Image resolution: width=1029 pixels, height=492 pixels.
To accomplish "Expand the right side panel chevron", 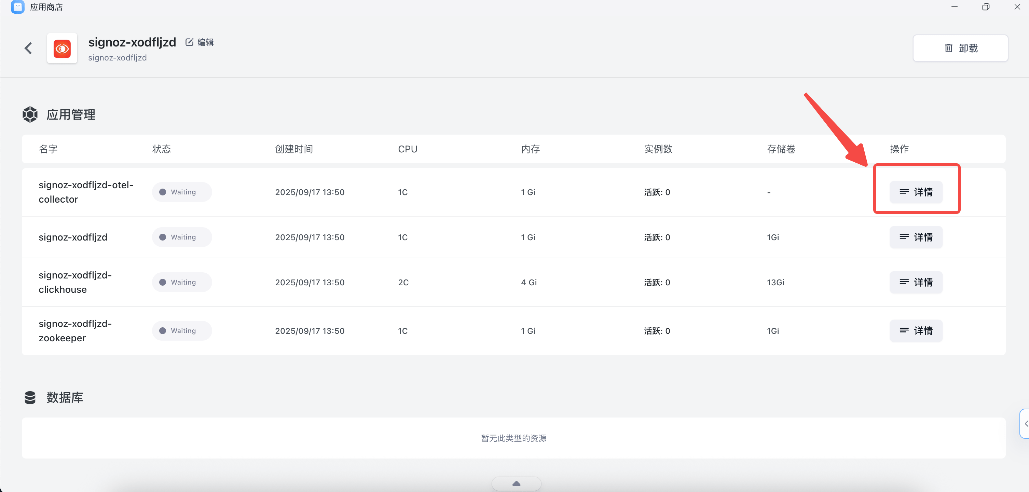I will [1025, 424].
